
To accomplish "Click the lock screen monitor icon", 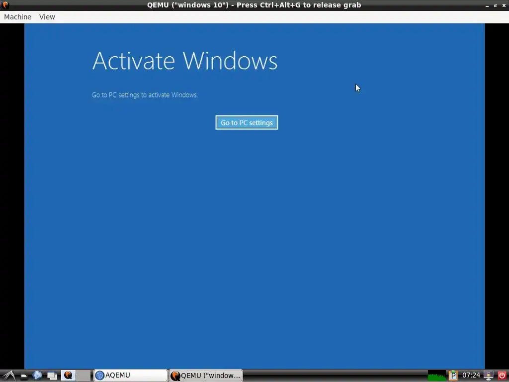I will [489, 376].
